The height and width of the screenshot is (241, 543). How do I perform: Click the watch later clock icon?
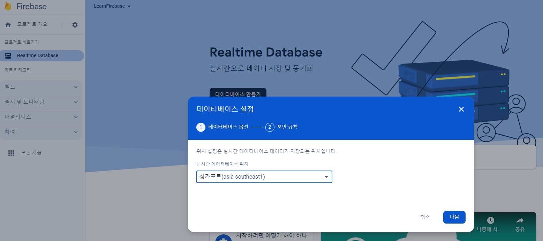click(491, 220)
